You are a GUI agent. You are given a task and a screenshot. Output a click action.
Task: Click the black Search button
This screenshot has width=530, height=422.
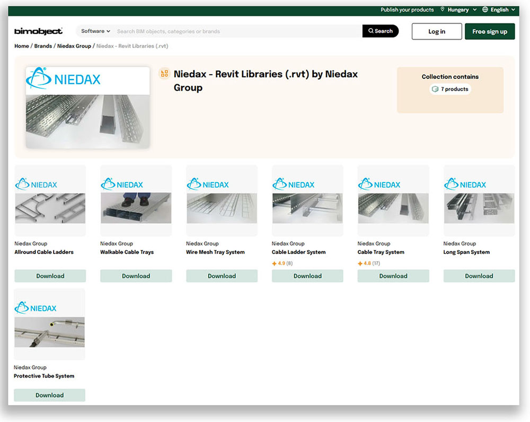pyautogui.click(x=380, y=31)
